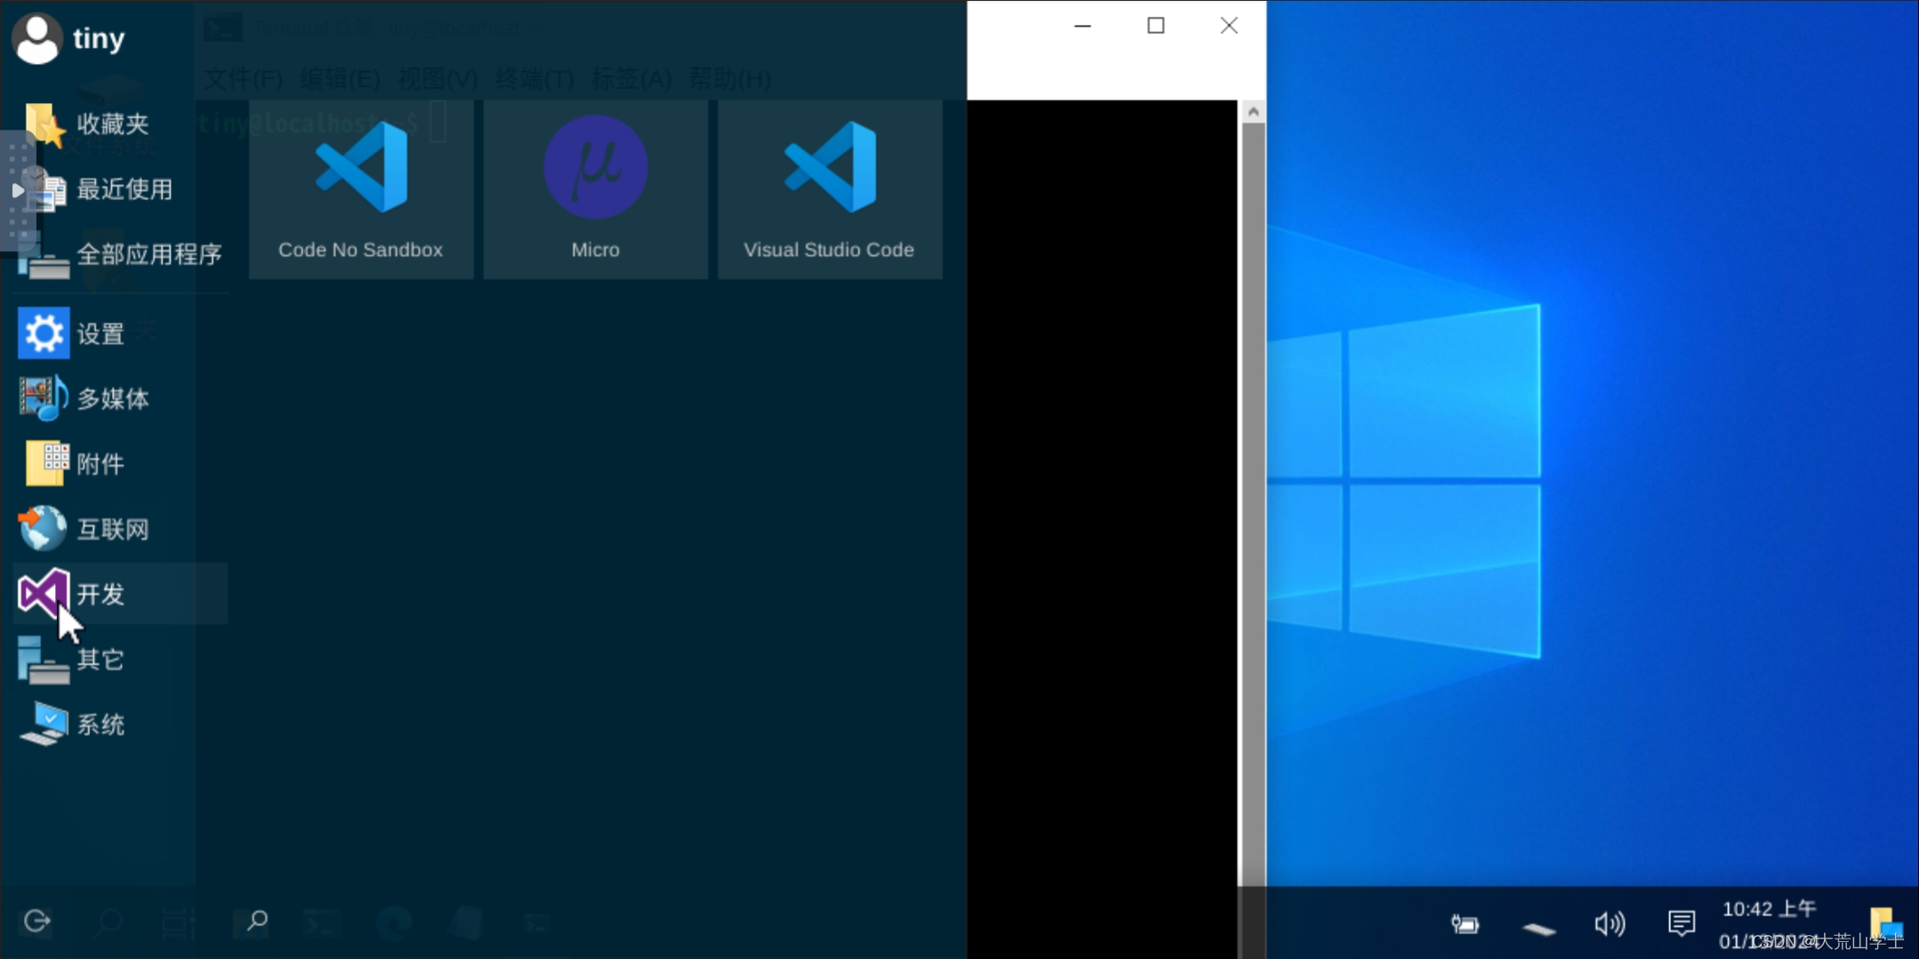1919x959 pixels.
Task: Launch Visual Studio Code tile
Action: click(x=829, y=189)
